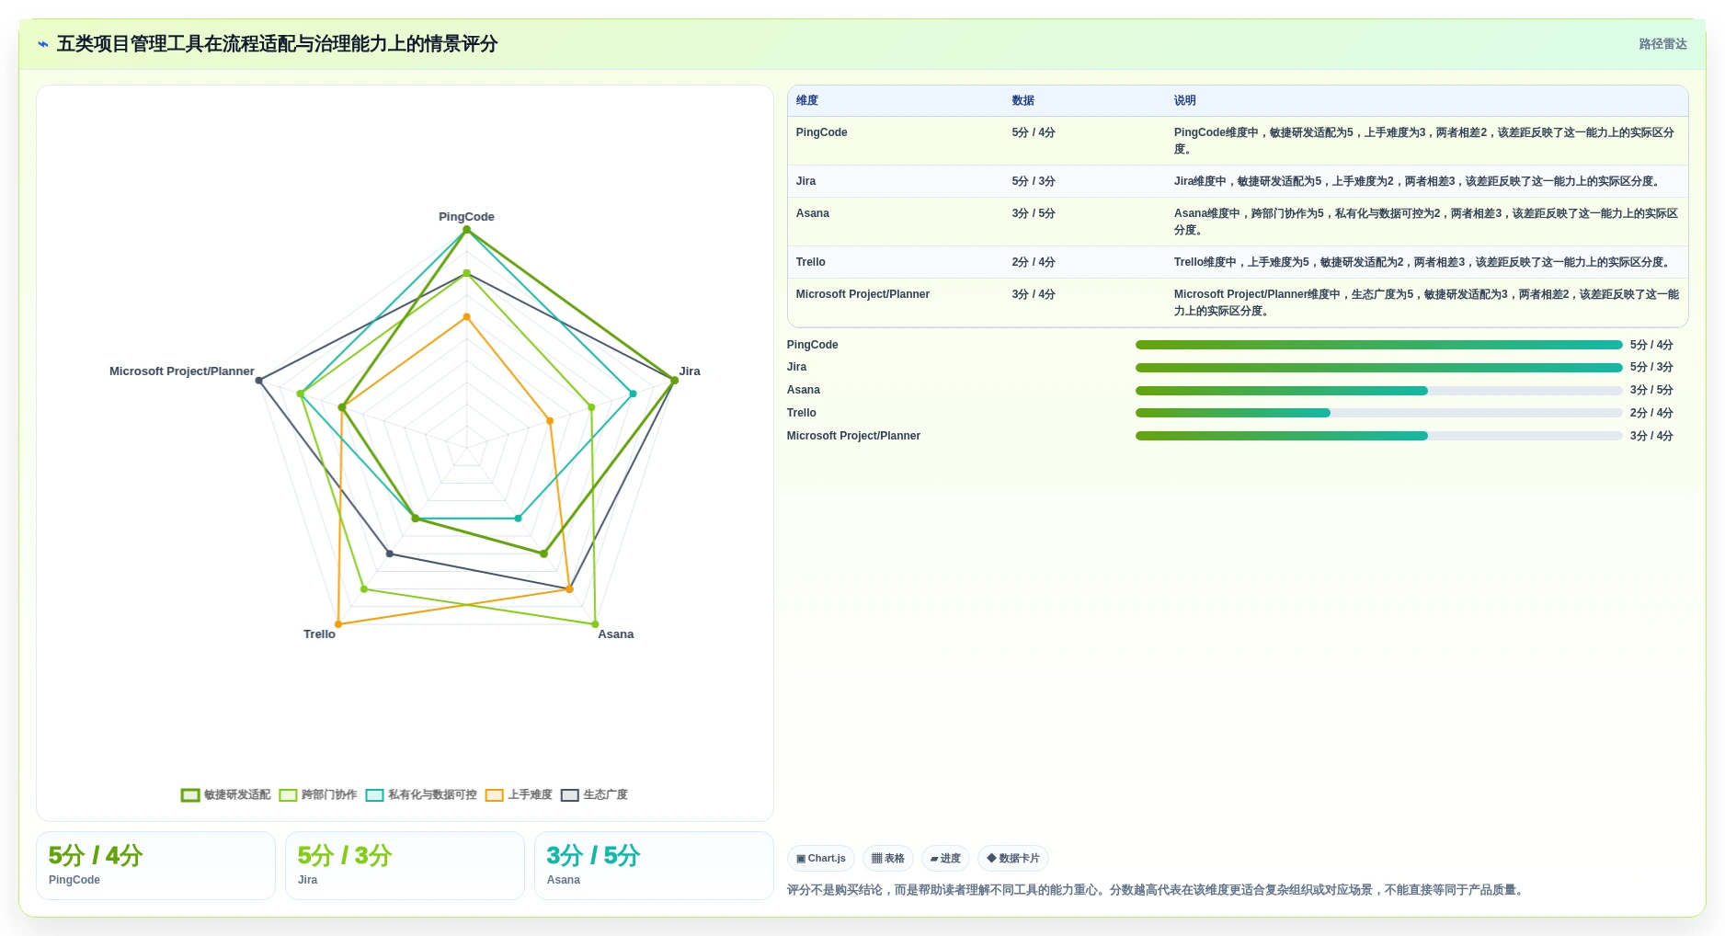1725x936 pixels.
Task: Click the Jira维度中 description text
Action: 1419,181
